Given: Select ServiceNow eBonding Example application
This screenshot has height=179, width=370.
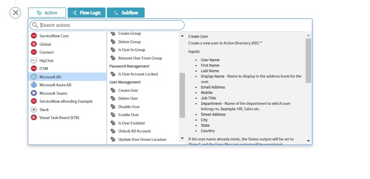Looking at the screenshot, I should (x=68, y=101).
